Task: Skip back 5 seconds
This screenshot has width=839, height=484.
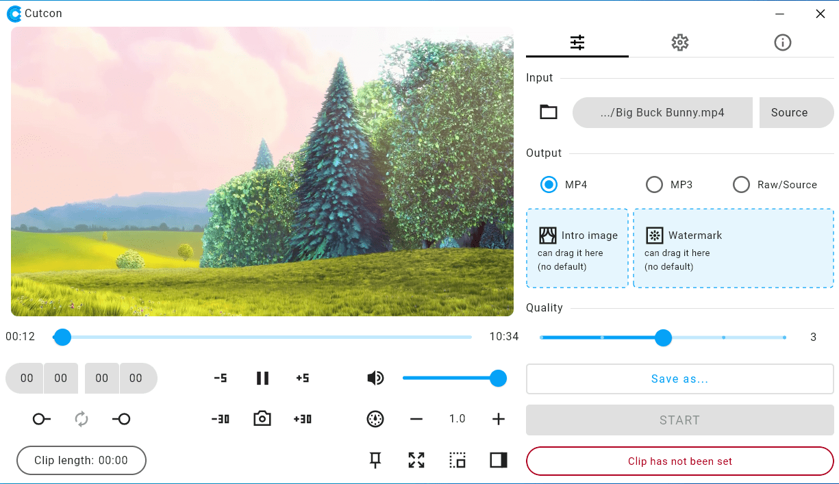Action: [x=221, y=378]
